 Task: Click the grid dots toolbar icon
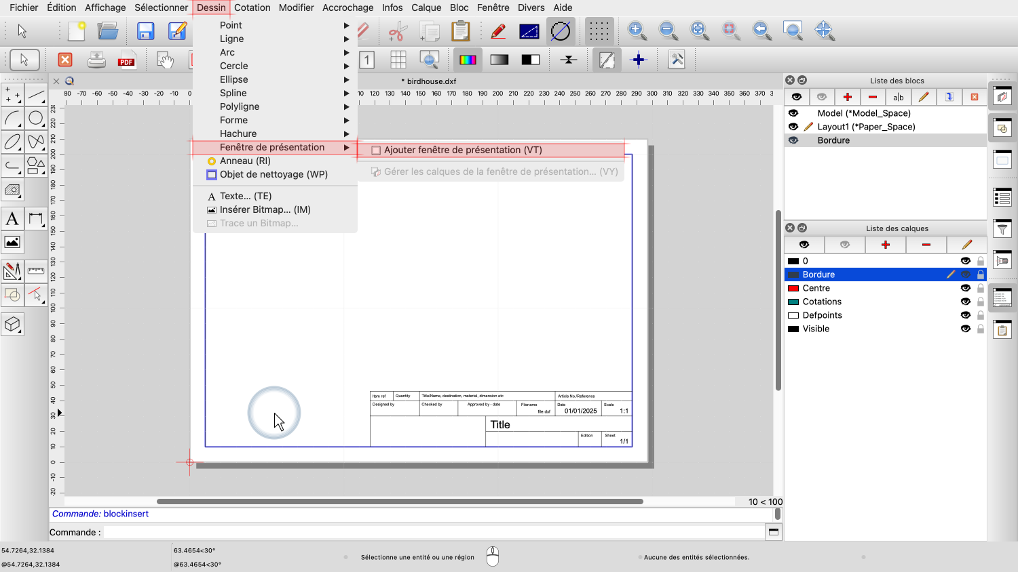pyautogui.click(x=599, y=31)
